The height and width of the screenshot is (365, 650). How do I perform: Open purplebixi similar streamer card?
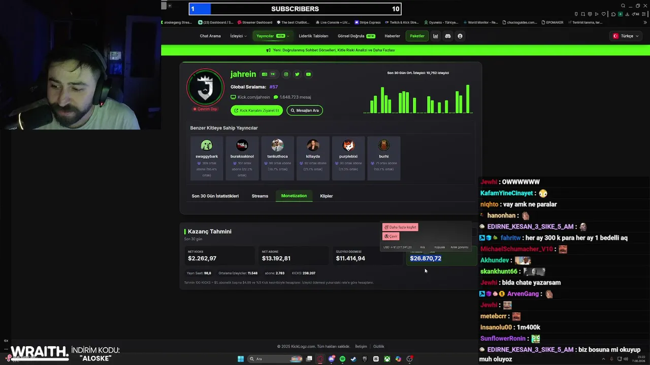tap(348, 158)
